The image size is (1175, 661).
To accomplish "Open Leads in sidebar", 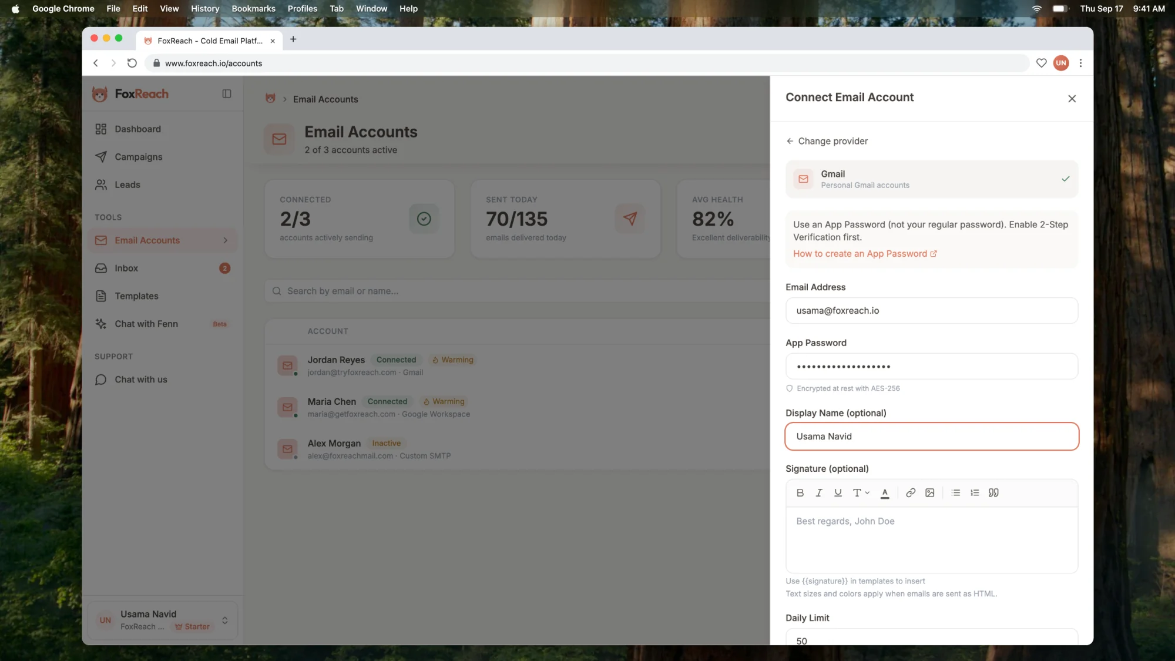I will coord(163,184).
